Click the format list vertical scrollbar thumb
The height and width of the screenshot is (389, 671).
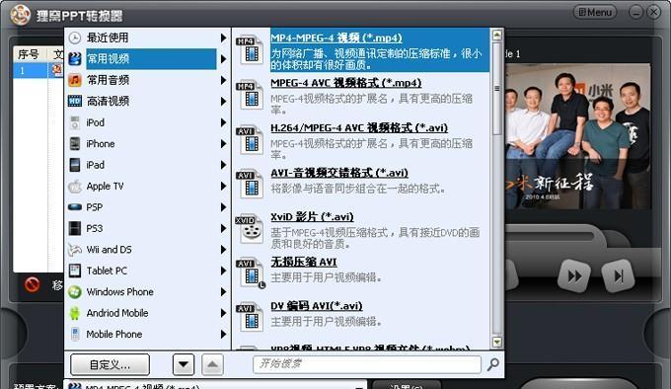tap(496, 89)
